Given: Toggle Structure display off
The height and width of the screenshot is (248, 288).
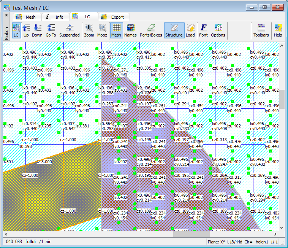Looking at the screenshot, I should (174, 30).
